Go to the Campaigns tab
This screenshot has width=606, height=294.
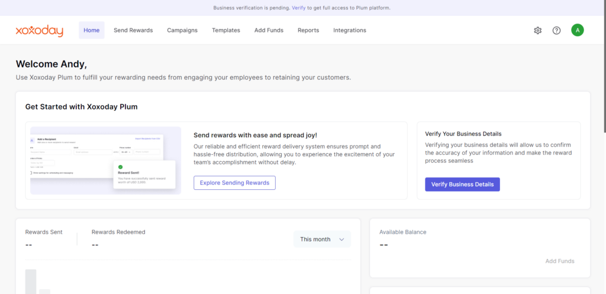(x=182, y=30)
